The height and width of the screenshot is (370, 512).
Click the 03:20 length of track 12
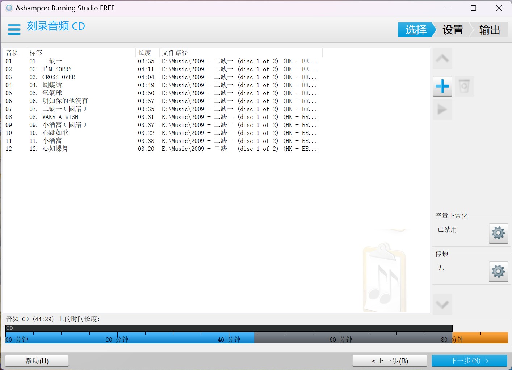[x=146, y=149]
